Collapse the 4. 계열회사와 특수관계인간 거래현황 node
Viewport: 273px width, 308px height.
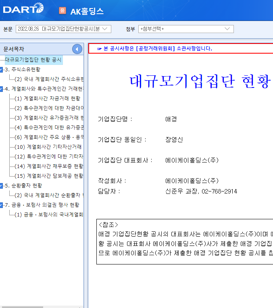1,89
